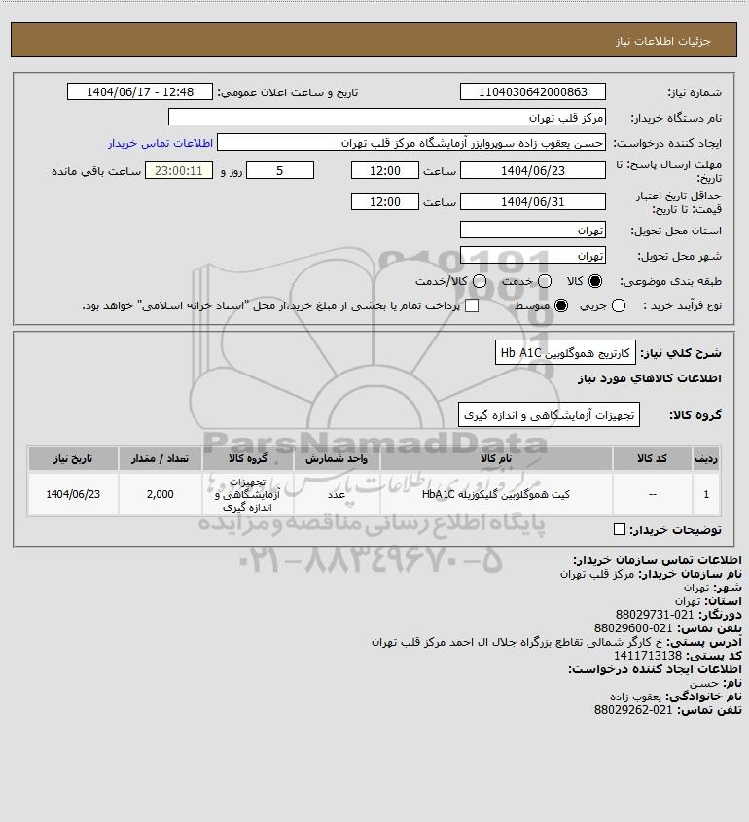Click the گروه کالا column header
Viewport: 749px width, 822px height.
point(247,459)
